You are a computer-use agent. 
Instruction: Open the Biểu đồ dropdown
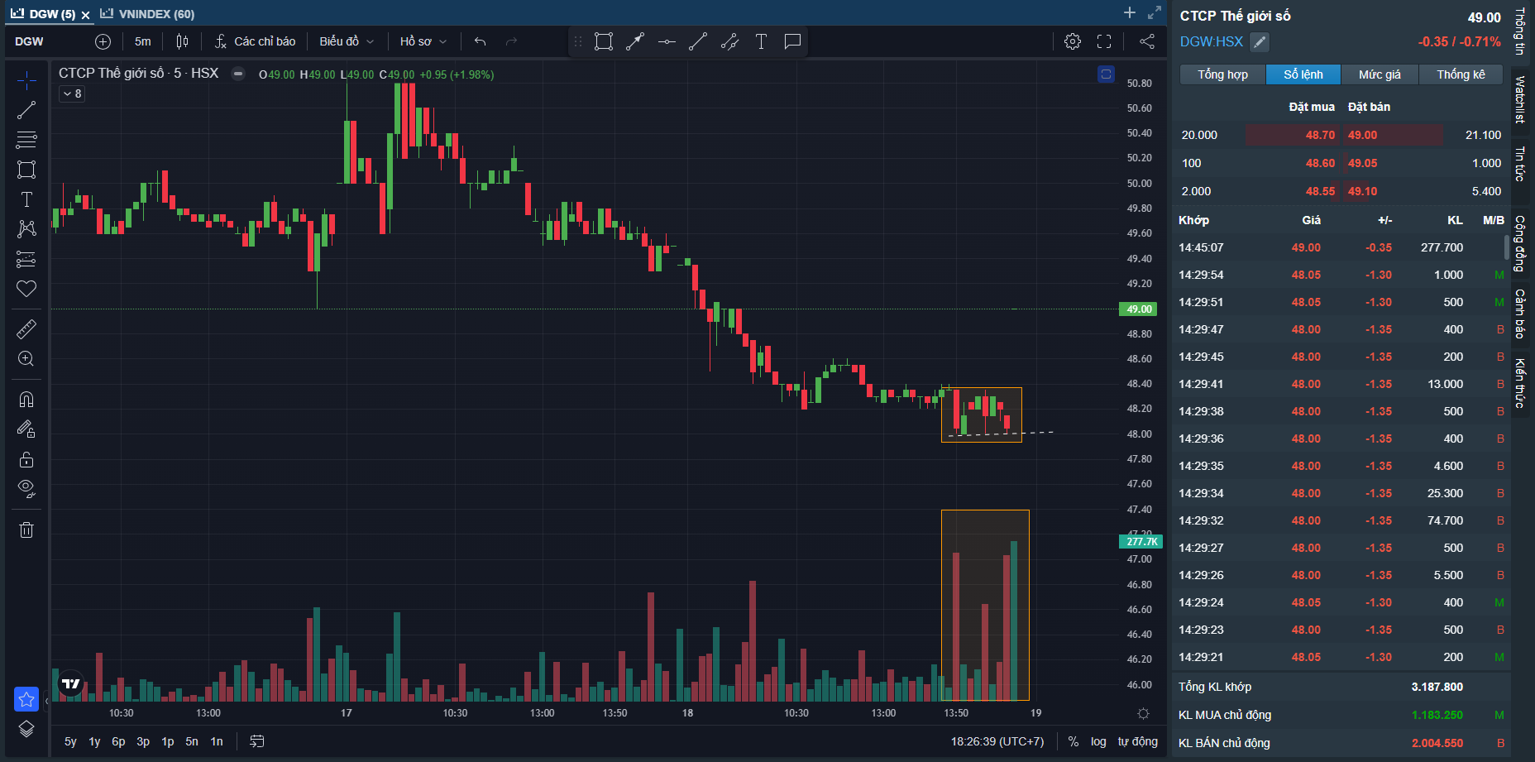click(x=347, y=41)
